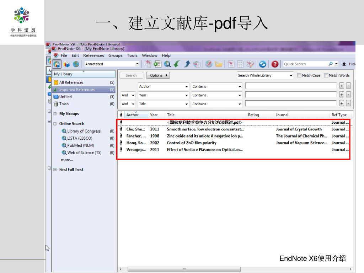Click the Options button
This screenshot has width=364, height=273.
click(x=158, y=75)
